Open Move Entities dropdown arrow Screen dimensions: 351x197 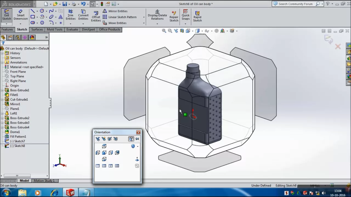coord(143,23)
